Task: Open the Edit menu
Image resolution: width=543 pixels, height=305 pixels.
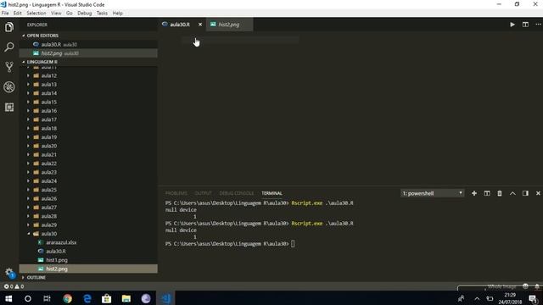Action: [x=17, y=14]
